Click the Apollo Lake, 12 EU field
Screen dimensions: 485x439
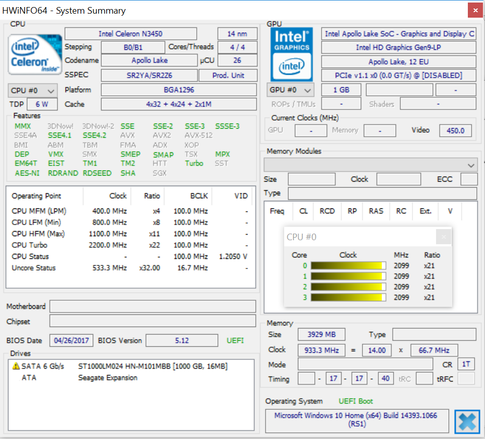tap(399, 62)
